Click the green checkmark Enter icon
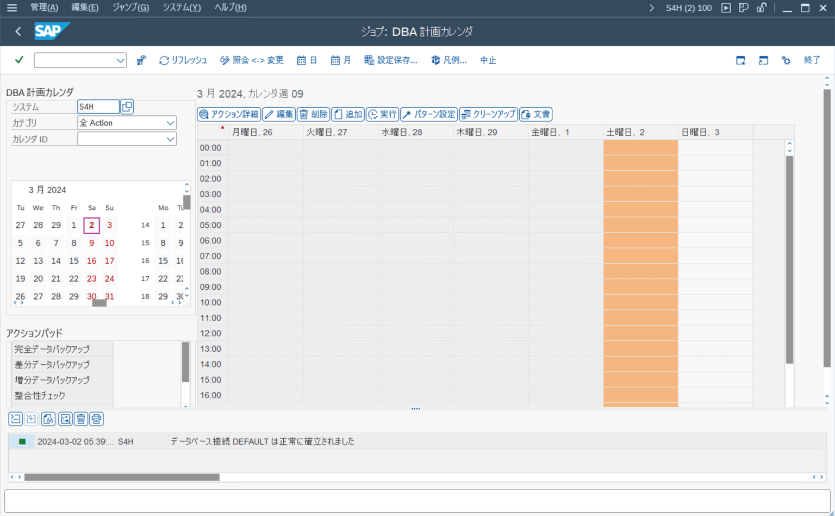Image resolution: width=835 pixels, height=516 pixels. pos(19,60)
